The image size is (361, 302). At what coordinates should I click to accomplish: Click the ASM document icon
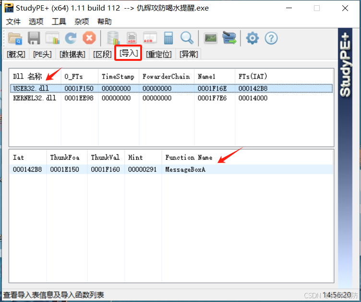[132, 38]
